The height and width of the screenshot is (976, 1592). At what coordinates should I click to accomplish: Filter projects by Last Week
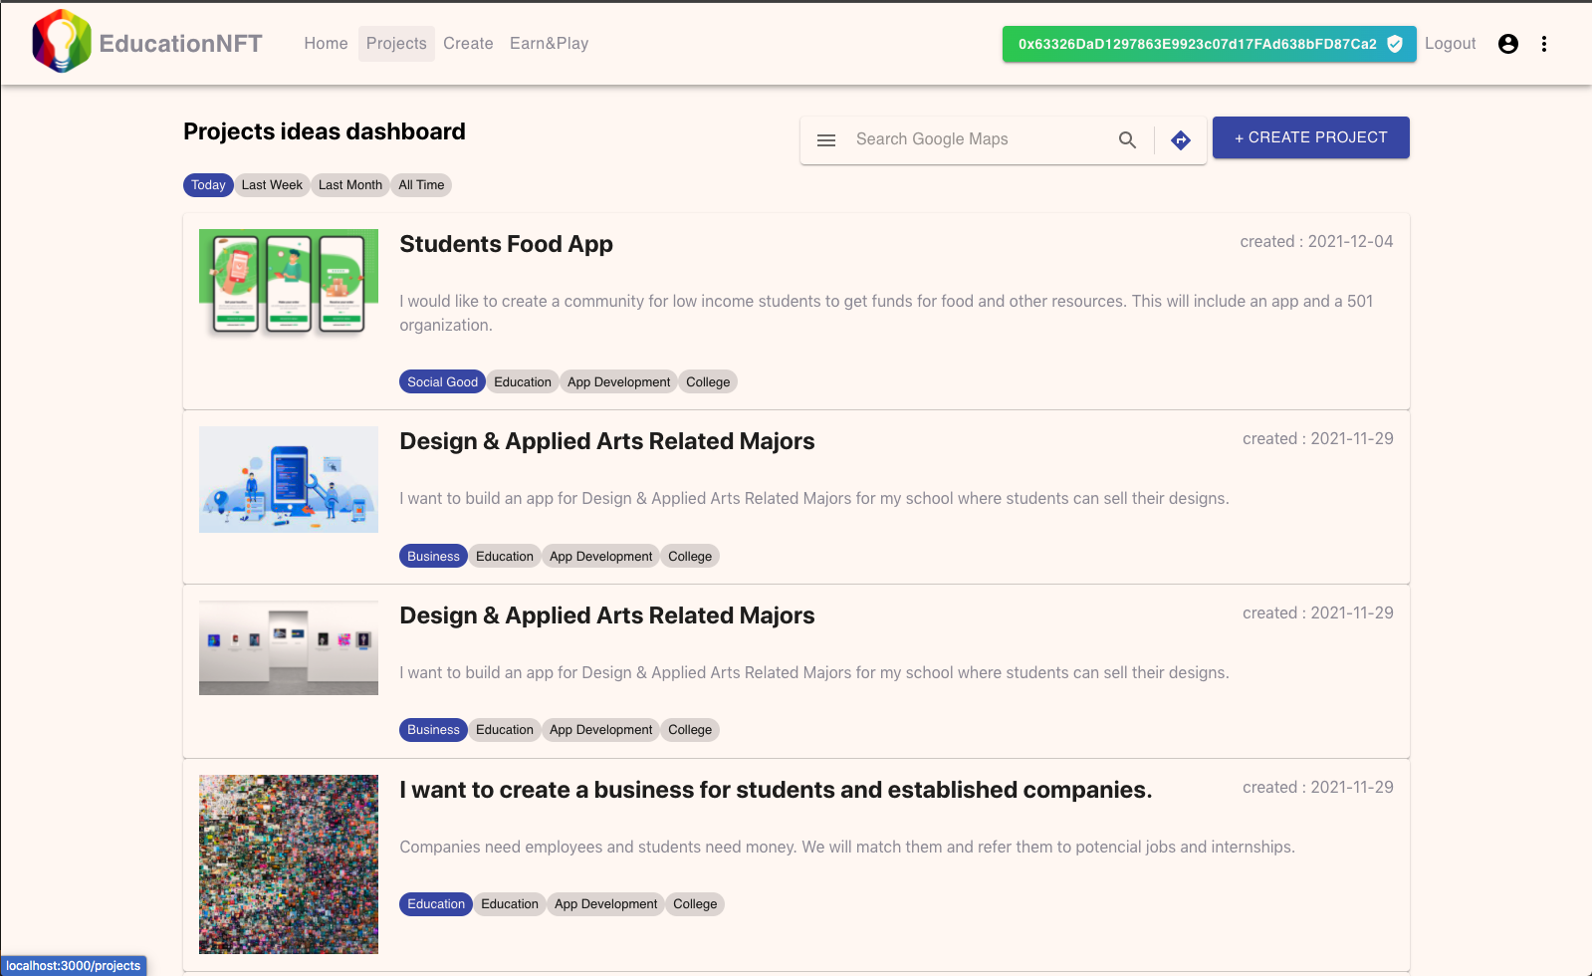[x=272, y=185]
